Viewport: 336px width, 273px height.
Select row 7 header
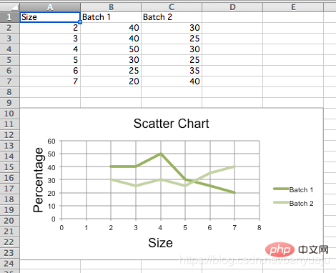[x=9, y=81]
